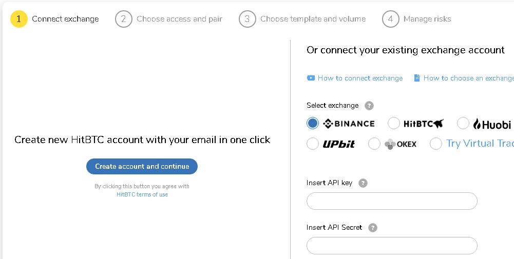
Task: Open HitBTC terms of use link
Action: pyautogui.click(x=142, y=194)
